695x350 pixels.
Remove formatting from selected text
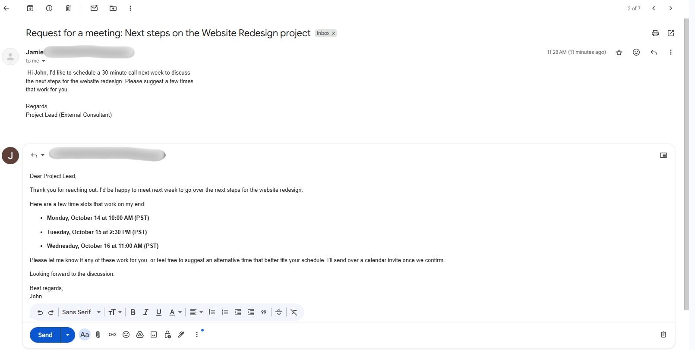point(294,312)
